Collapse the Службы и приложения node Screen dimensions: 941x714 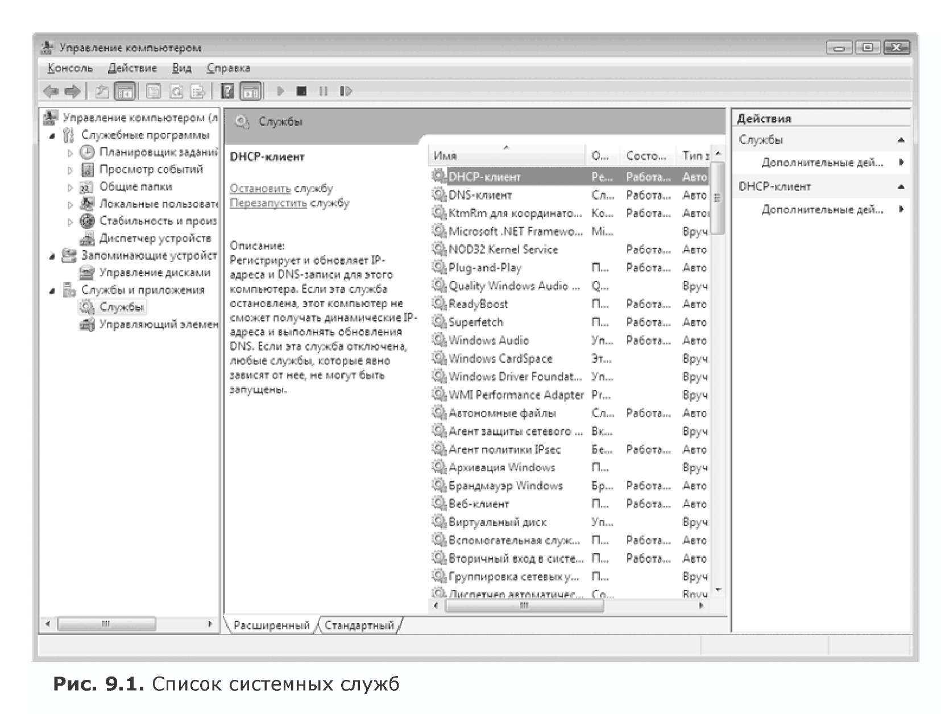coord(52,290)
